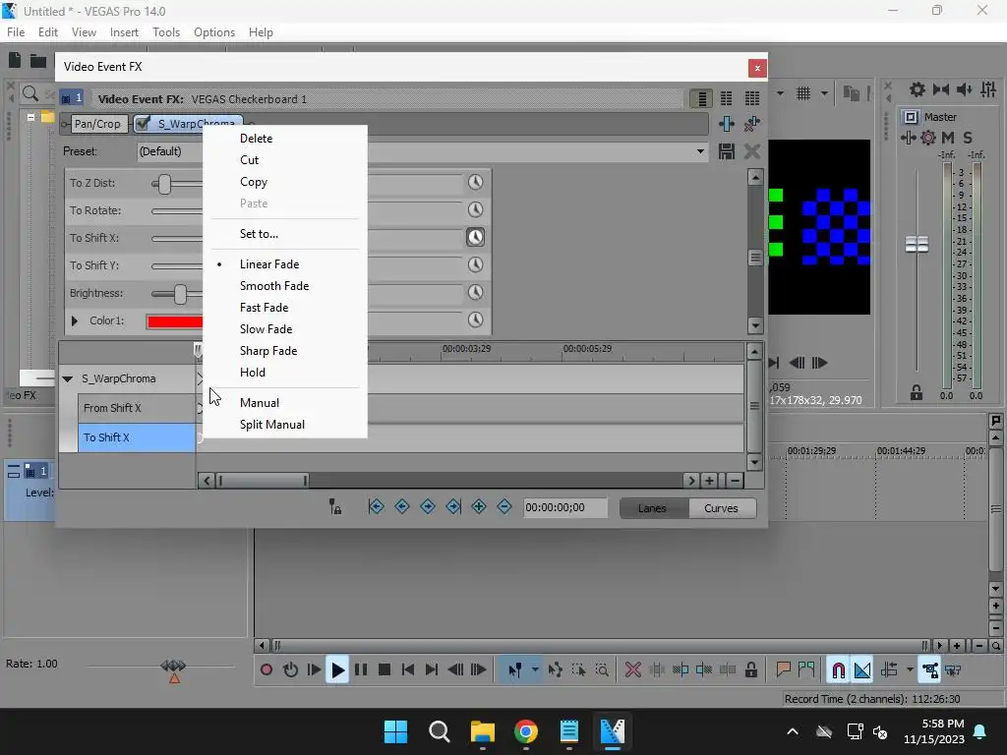Screen dimensions: 1007x755
Task: Select the Fast Fade interpolation
Action: tap(264, 308)
